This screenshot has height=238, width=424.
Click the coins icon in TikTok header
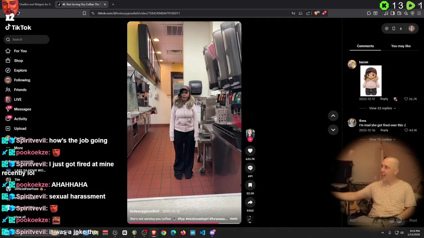pos(387,28)
